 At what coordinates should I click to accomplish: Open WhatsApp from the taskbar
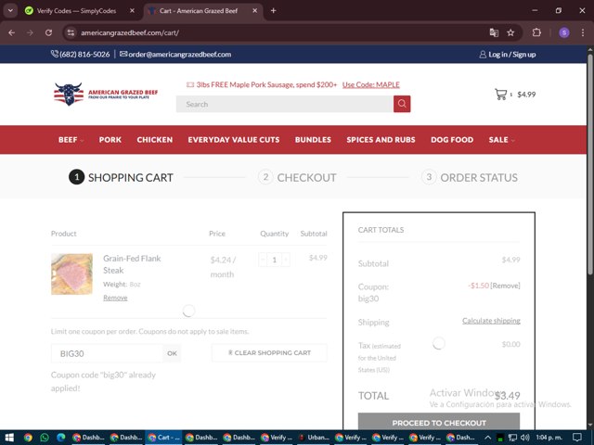pyautogui.click(x=45, y=438)
